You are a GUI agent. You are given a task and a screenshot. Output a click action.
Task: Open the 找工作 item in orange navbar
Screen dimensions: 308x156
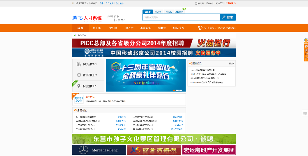[x=97, y=28]
